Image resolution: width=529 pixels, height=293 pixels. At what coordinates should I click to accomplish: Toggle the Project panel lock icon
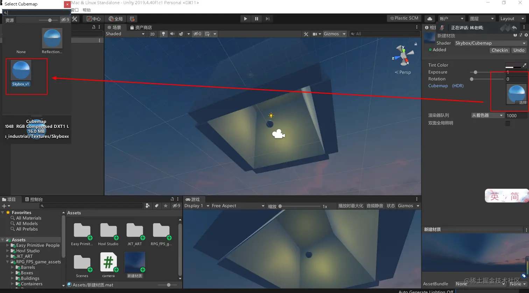tap(172, 199)
